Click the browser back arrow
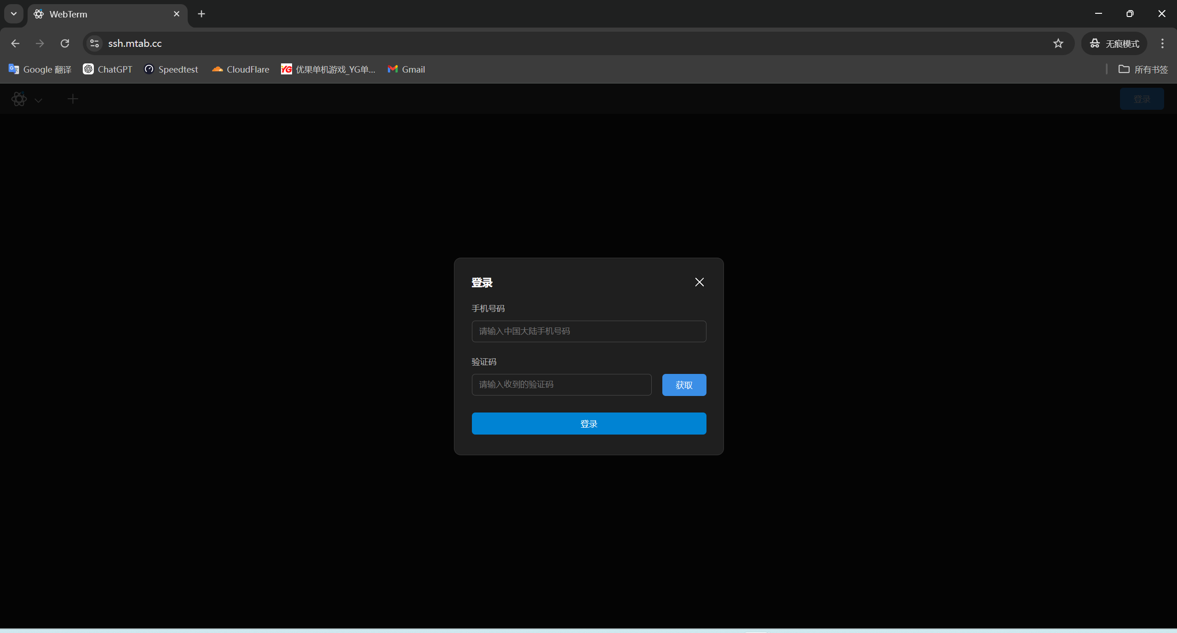The width and height of the screenshot is (1177, 633). pos(15,43)
